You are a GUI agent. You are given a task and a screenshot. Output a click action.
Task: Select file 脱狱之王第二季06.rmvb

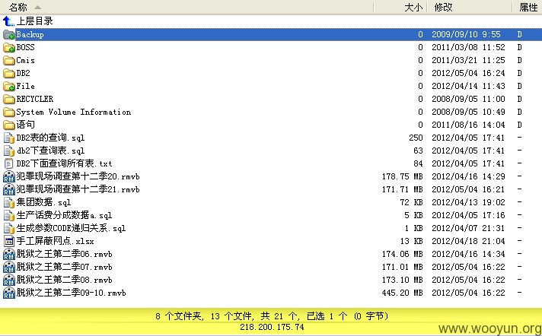point(64,254)
